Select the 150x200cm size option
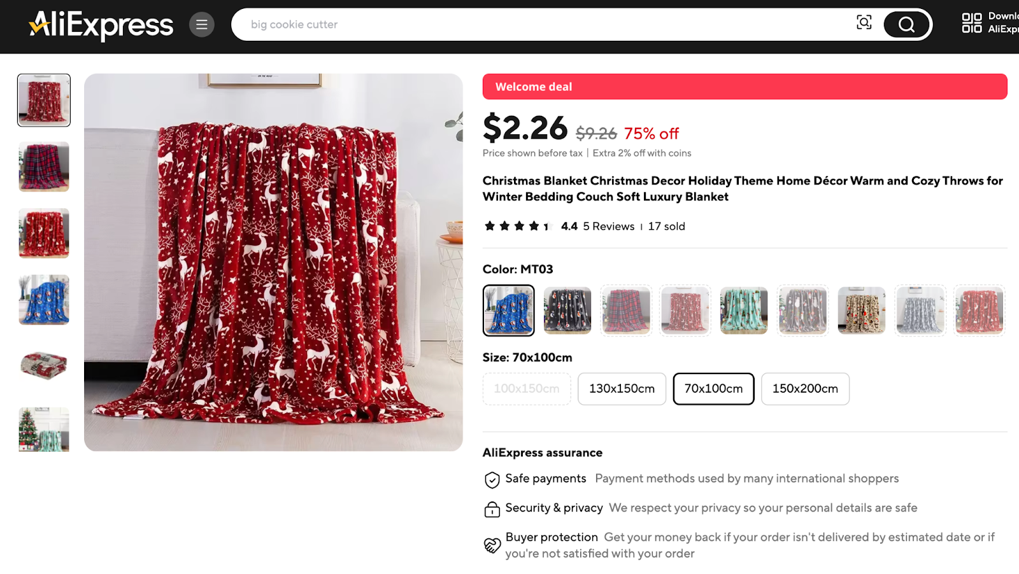 click(804, 388)
